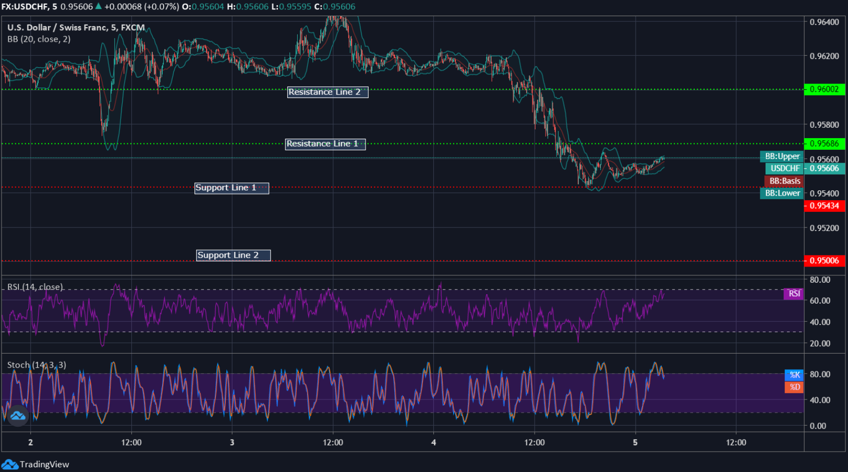Click the green 0.96002 resistance price label

825,89
